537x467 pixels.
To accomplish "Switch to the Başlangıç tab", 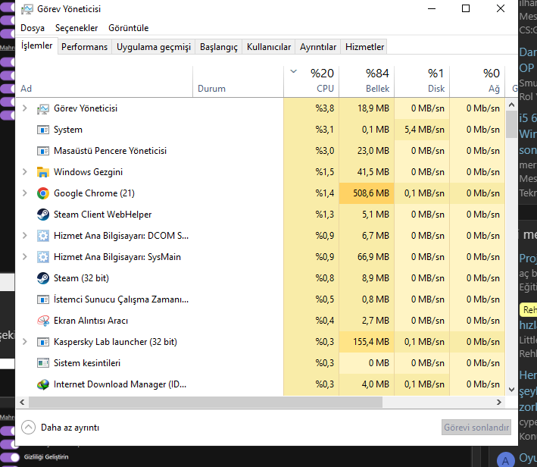I will pyautogui.click(x=219, y=47).
